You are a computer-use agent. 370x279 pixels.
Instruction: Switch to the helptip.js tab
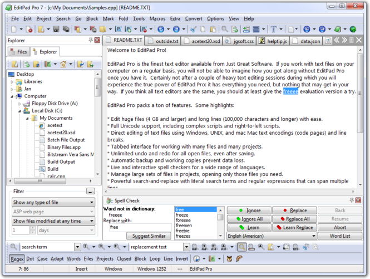pyautogui.click(x=273, y=41)
